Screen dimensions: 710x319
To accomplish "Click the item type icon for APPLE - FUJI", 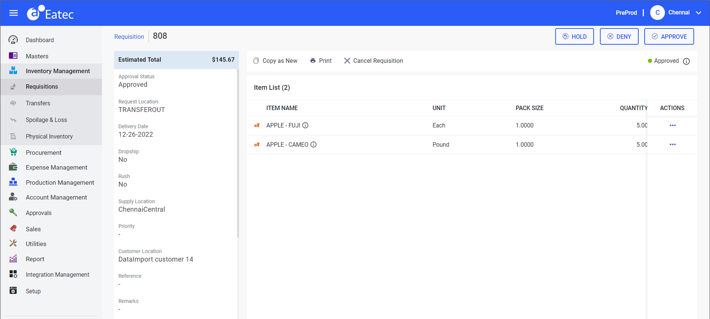I will coord(257,125).
